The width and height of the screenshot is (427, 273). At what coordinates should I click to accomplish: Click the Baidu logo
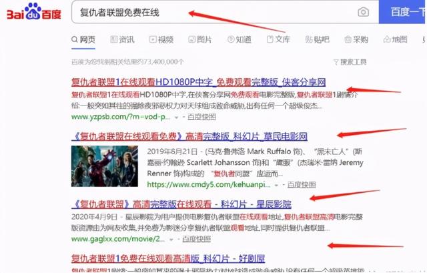[x=33, y=12]
